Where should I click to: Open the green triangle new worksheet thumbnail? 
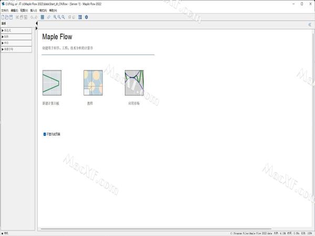pos(52,83)
